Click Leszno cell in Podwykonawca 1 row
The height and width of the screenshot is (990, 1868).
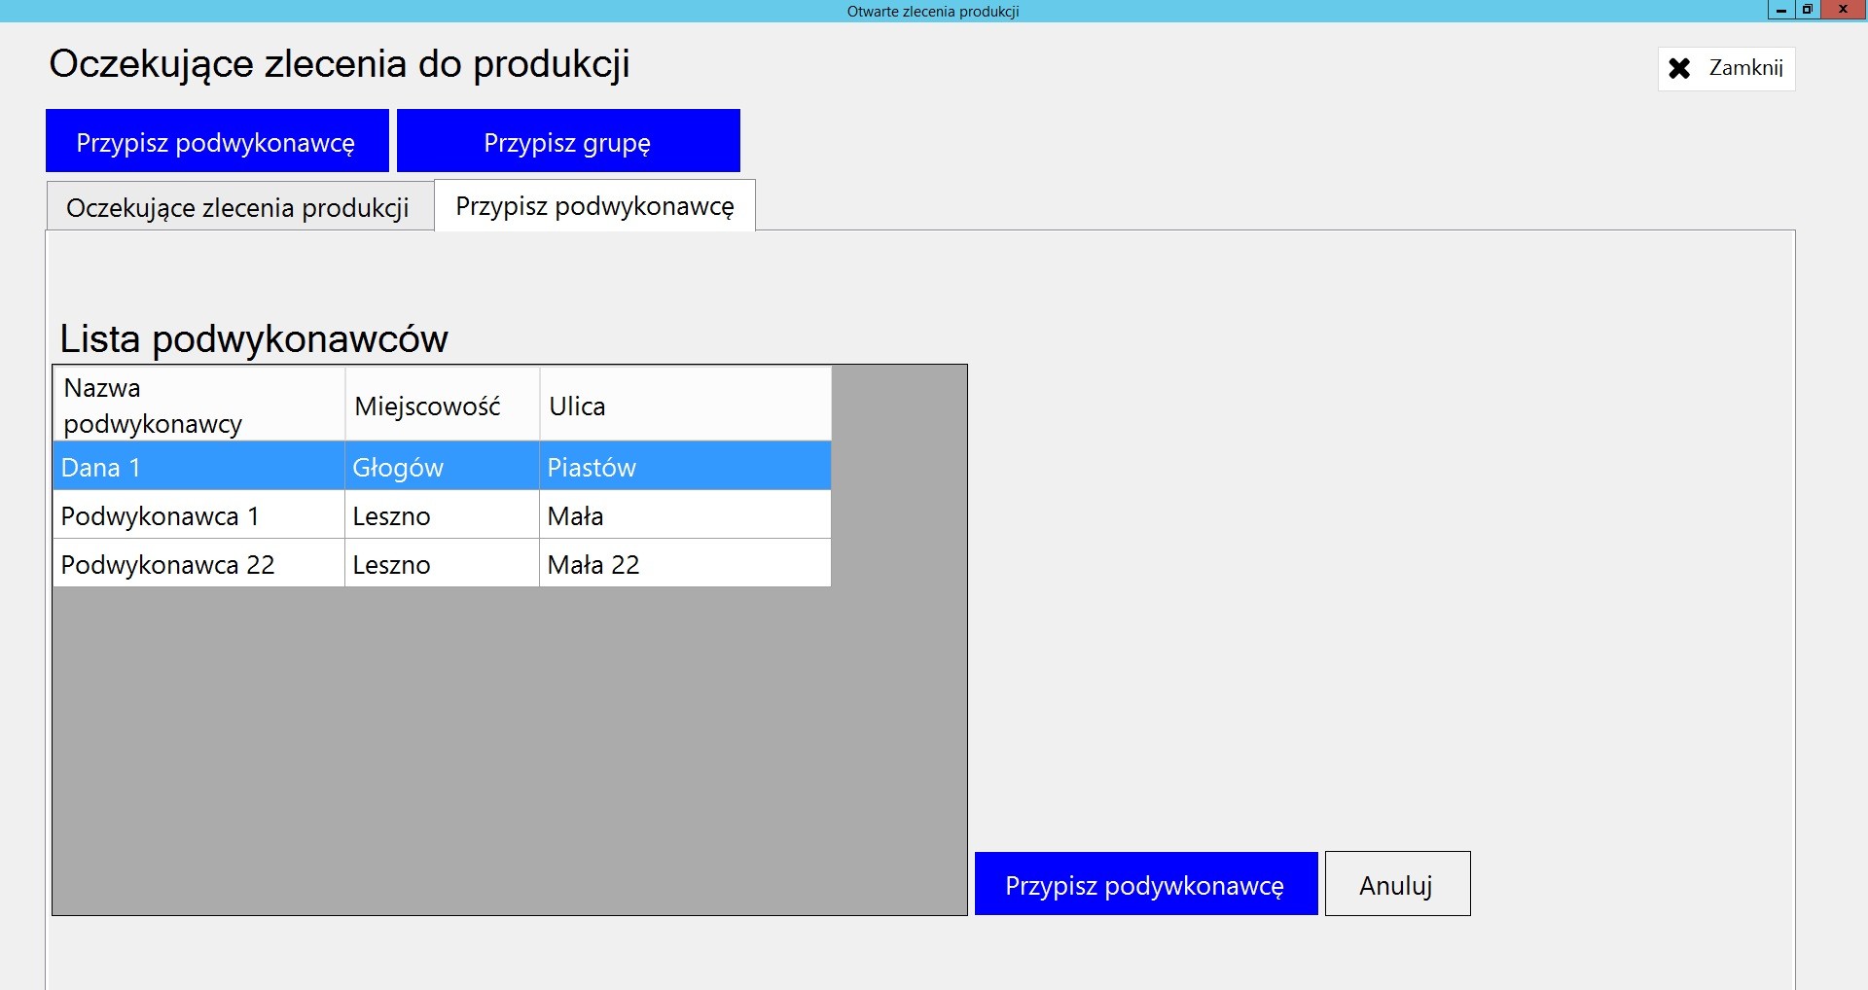pyautogui.click(x=443, y=514)
